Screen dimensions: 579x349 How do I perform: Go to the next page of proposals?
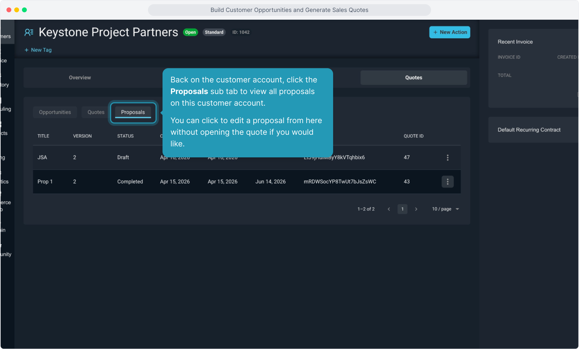click(416, 209)
